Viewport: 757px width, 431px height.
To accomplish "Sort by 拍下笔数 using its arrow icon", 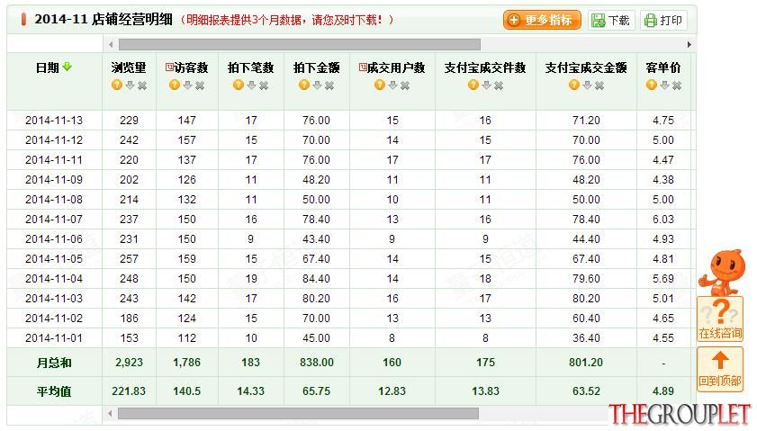I will click(x=251, y=85).
